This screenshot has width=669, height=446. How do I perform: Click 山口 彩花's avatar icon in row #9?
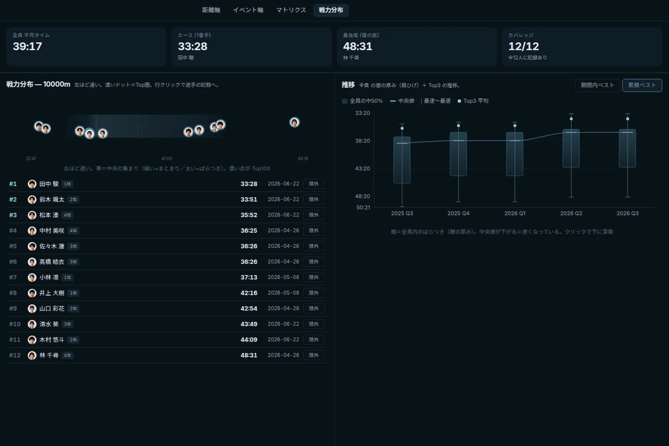click(x=32, y=309)
